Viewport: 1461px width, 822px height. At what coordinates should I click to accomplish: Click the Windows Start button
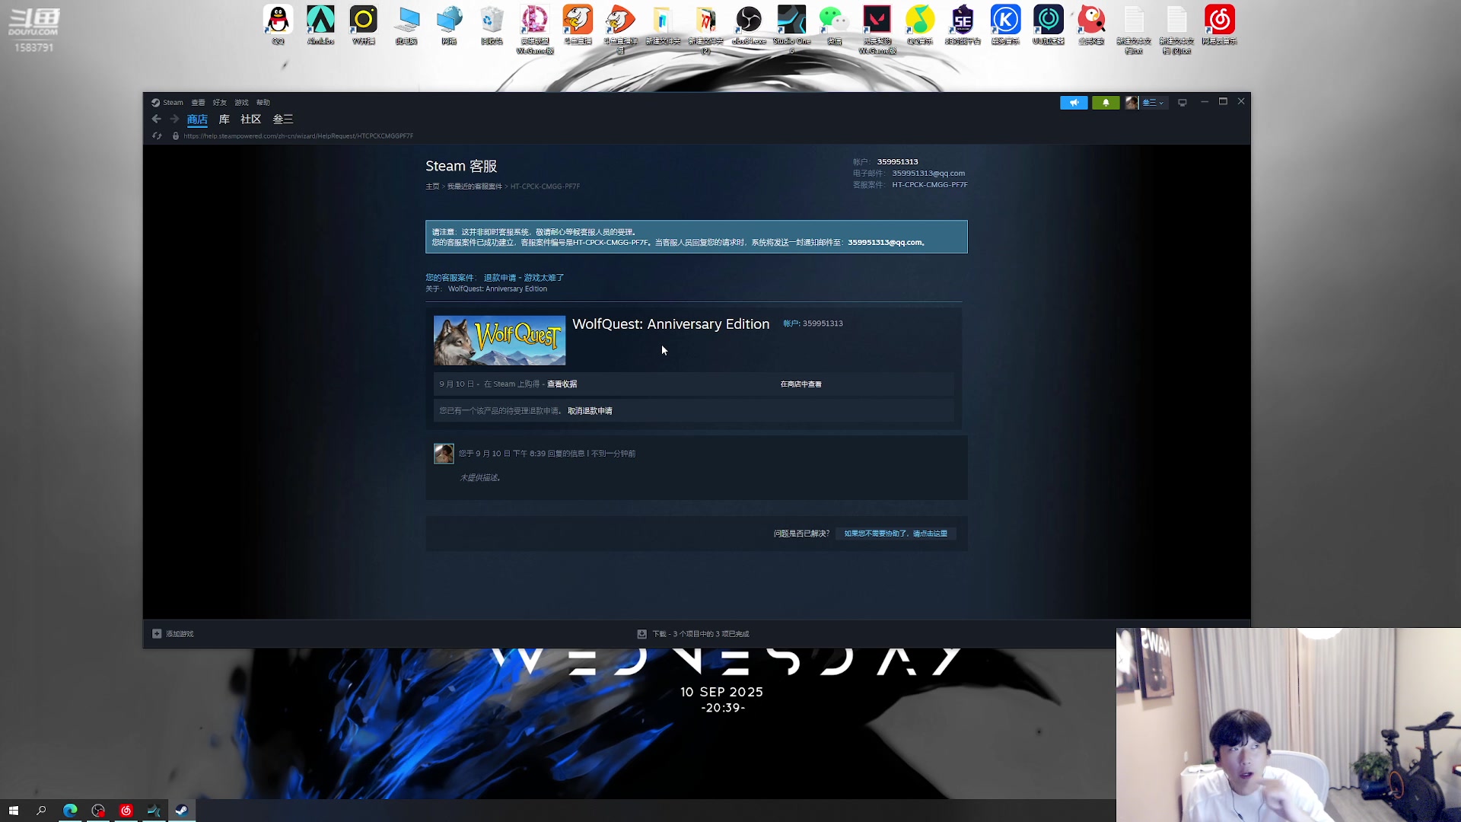tap(14, 811)
